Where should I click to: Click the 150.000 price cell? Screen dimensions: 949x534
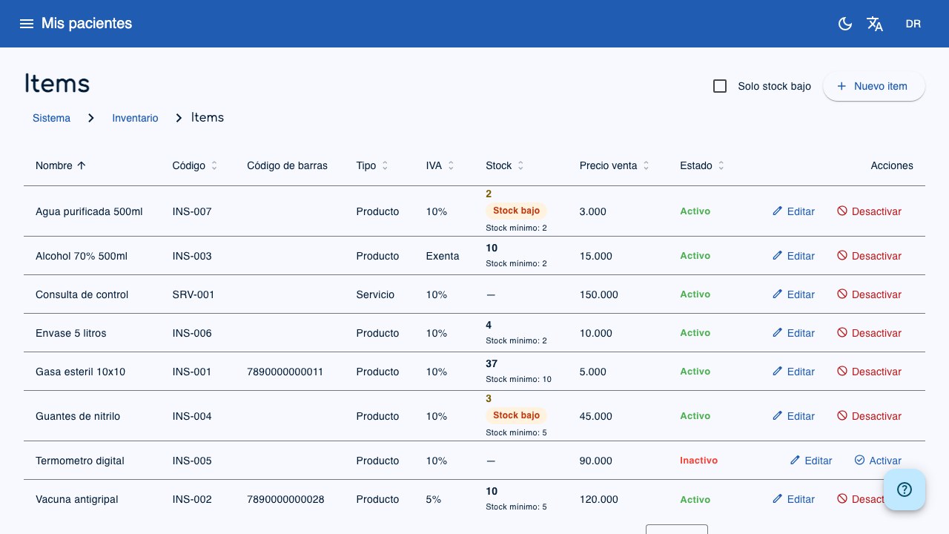pos(599,294)
